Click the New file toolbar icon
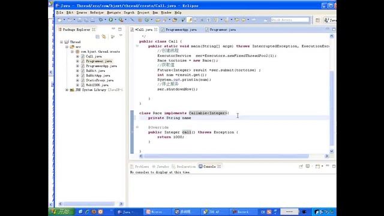 tap(60, 20)
